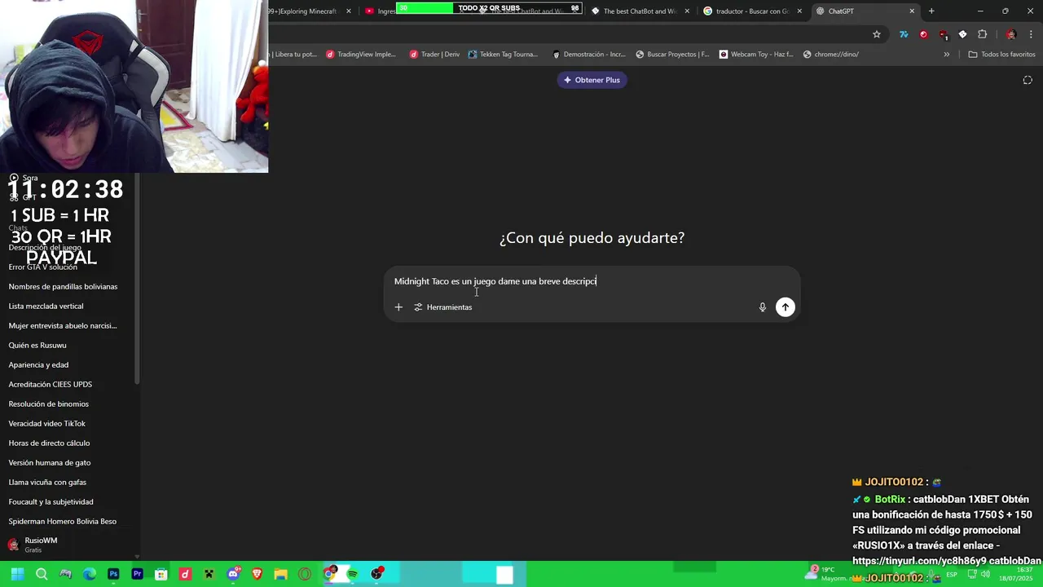
Task: Open the "Tekken Tag Tourna..." bookmark
Action: tap(503, 55)
